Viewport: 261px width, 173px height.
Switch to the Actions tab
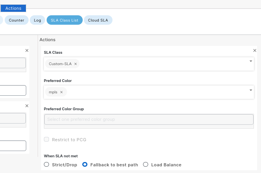(x=13, y=8)
